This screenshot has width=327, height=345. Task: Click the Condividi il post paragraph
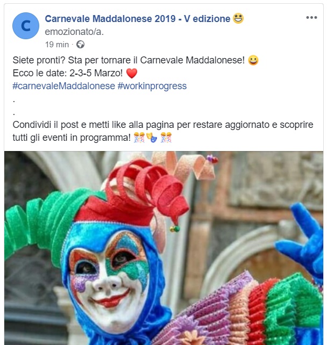(x=163, y=131)
